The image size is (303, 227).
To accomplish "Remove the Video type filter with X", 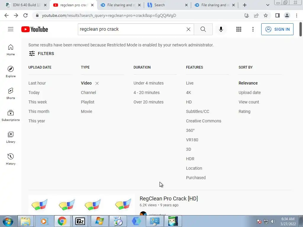I will (97, 83).
